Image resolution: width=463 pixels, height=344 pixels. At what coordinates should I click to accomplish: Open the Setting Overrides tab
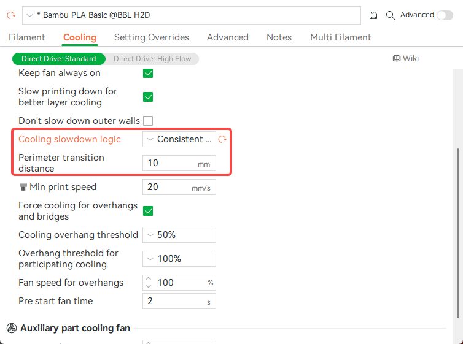coord(152,37)
